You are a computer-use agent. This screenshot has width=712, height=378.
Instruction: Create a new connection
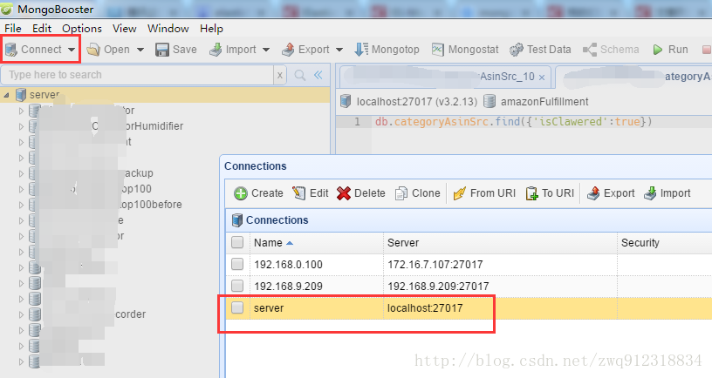click(258, 193)
